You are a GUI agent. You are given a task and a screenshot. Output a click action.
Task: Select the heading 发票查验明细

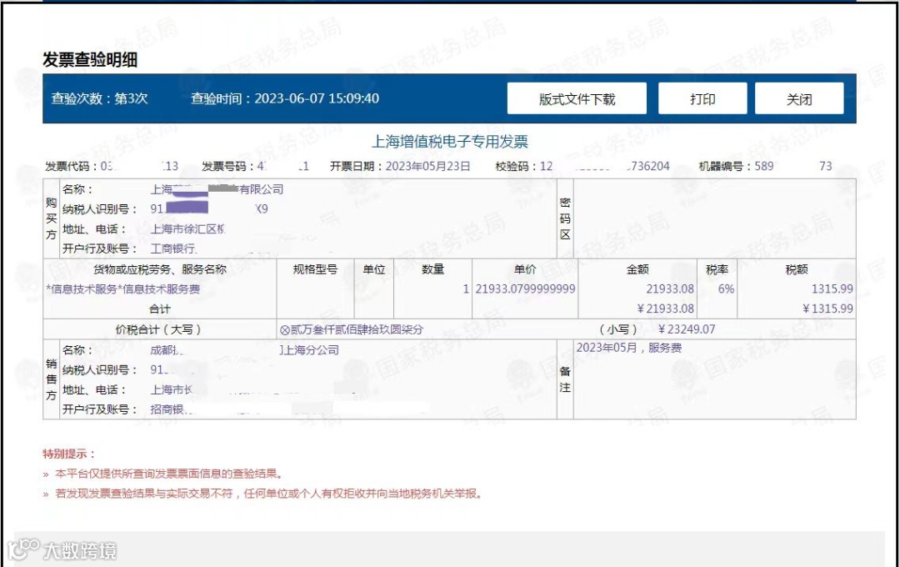point(90,60)
